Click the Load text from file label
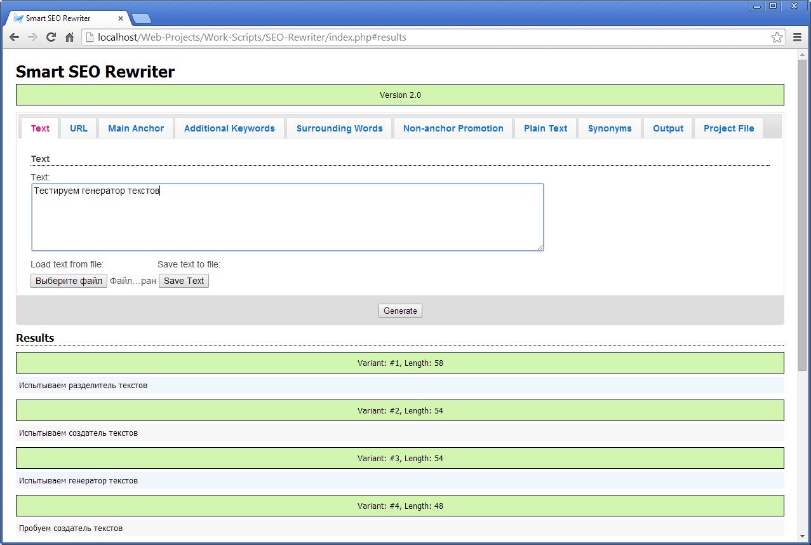811x545 pixels. click(x=67, y=264)
